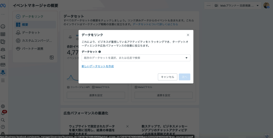Click 新しいデータセットを作成 link

[x=98, y=66]
